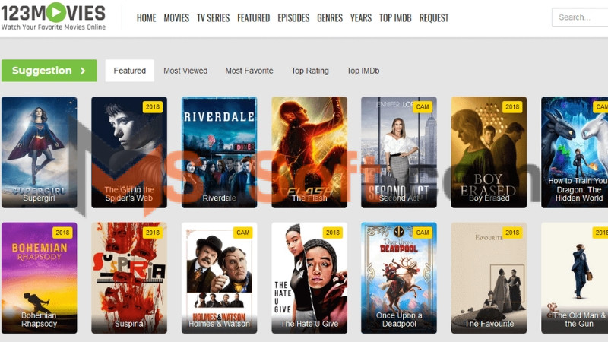
Task: Open the Suspiria poster
Action: [x=129, y=278]
